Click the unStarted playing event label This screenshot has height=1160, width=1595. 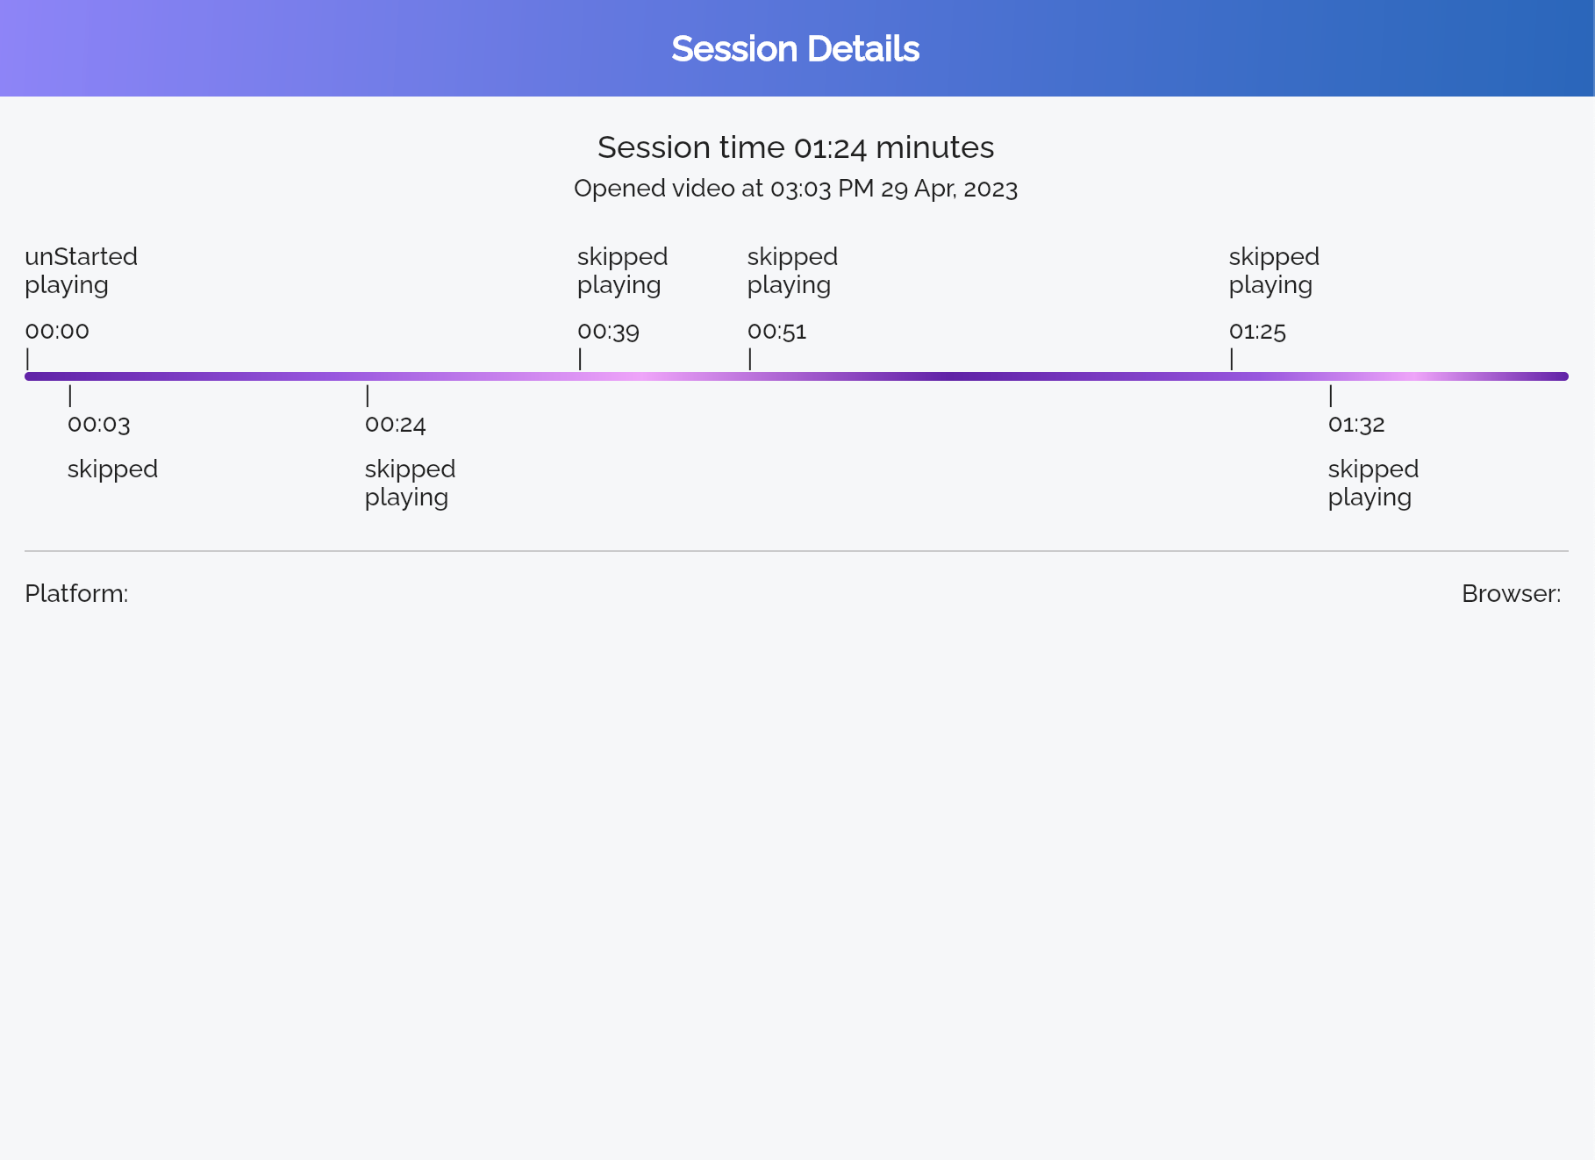81,270
